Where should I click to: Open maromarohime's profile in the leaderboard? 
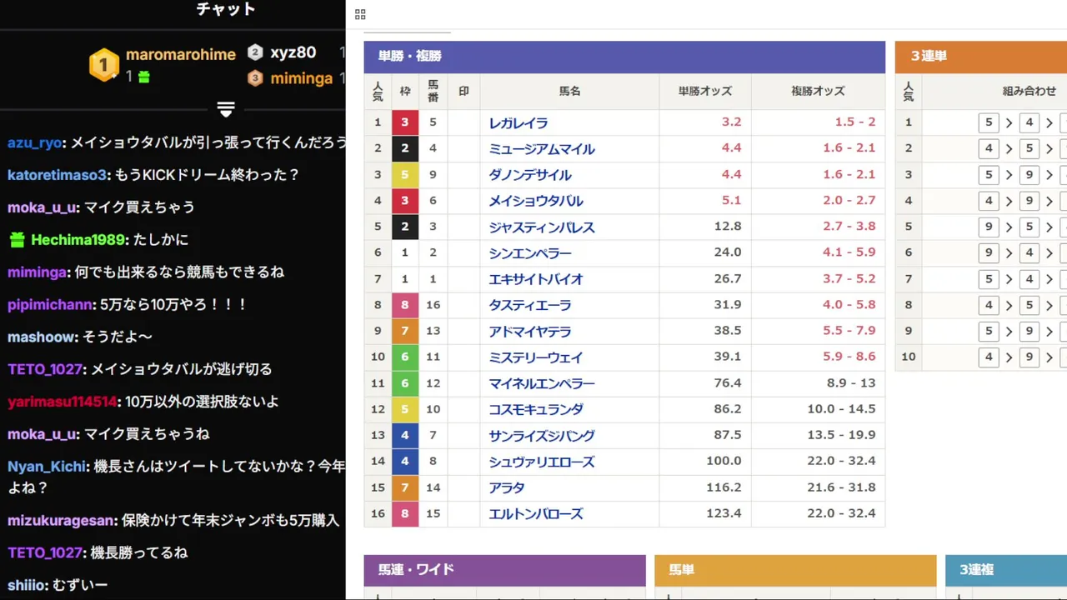181,54
